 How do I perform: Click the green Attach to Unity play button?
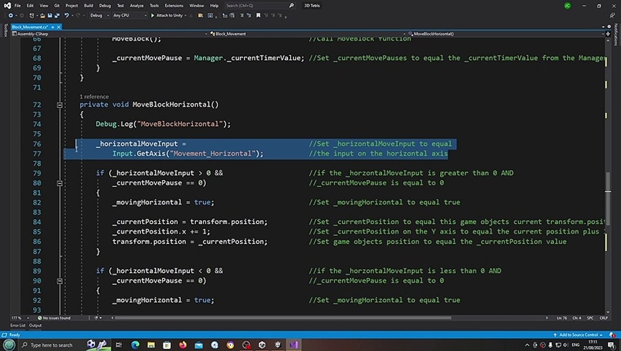pyautogui.click(x=153, y=15)
